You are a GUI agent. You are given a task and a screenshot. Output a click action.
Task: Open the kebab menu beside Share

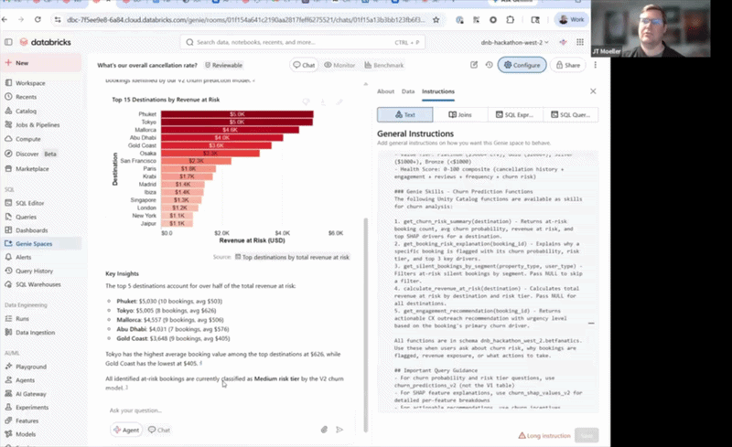point(596,65)
